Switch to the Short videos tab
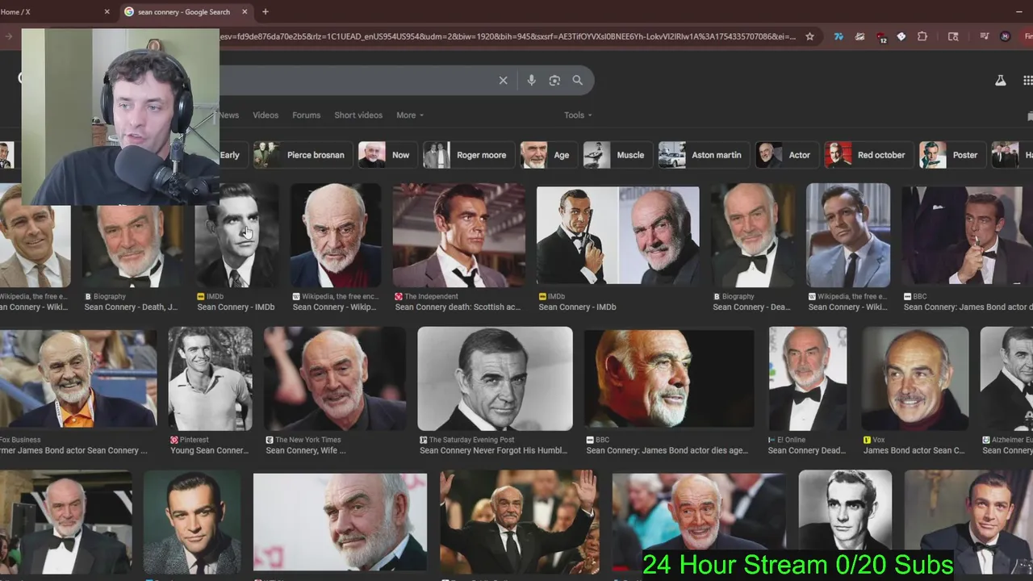Screen dimensions: 1033x581 pos(358,115)
